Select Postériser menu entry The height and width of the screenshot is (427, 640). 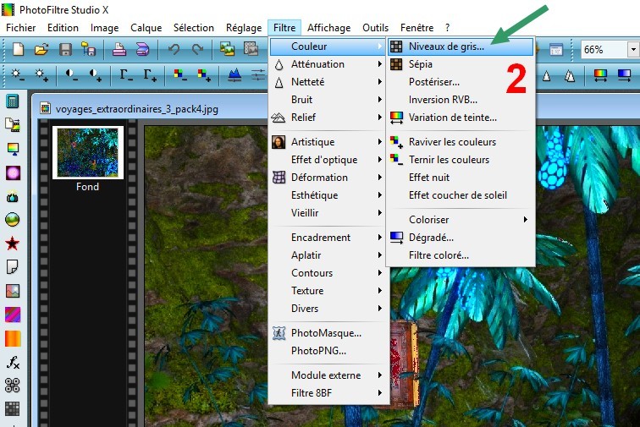click(461, 82)
